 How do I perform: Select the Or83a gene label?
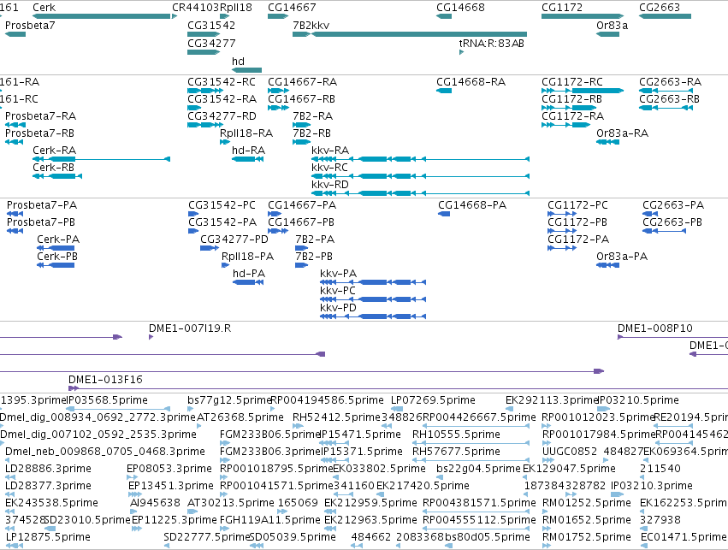tap(612, 26)
